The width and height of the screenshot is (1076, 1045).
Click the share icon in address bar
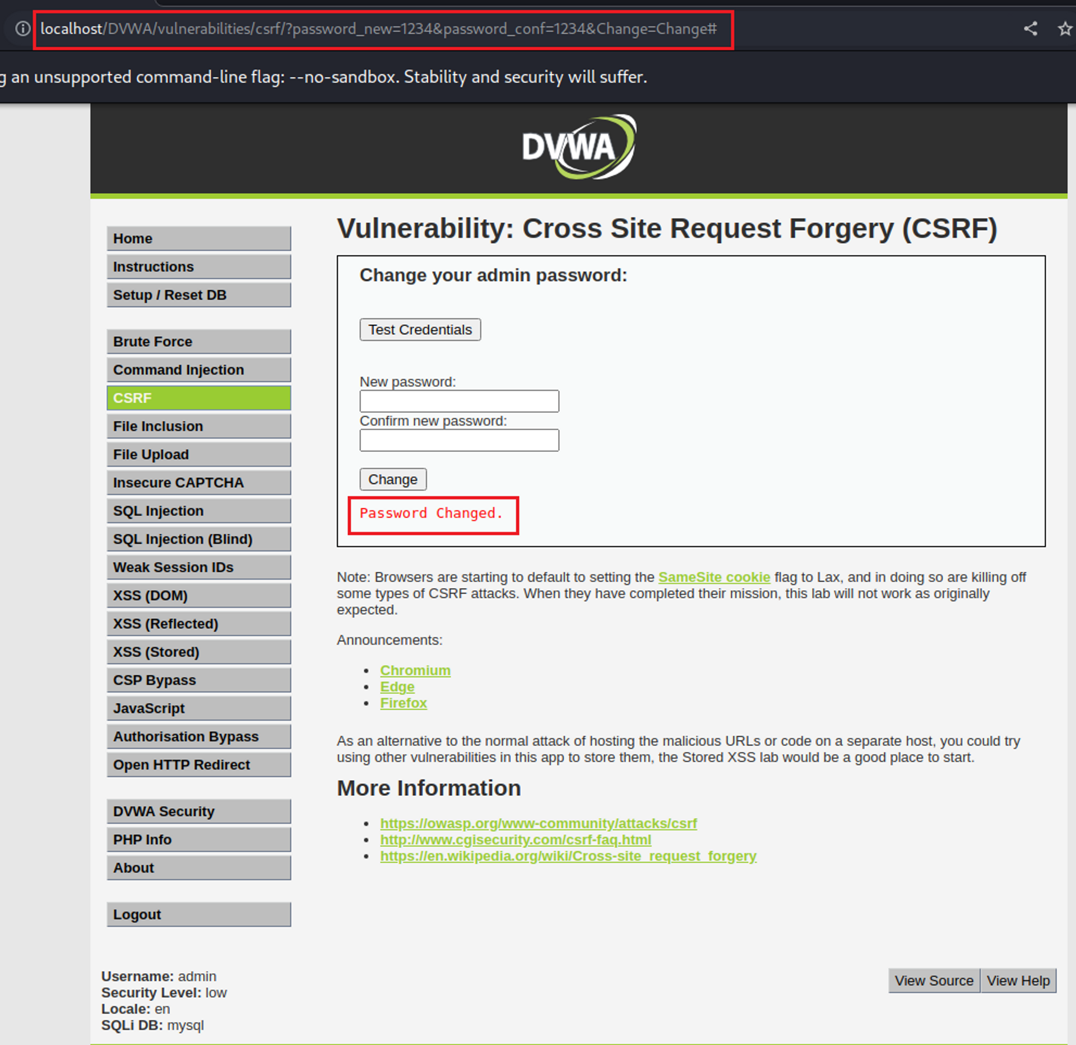click(x=1030, y=29)
